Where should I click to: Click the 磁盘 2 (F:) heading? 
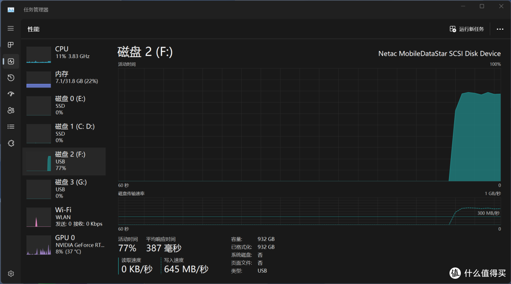pyautogui.click(x=145, y=52)
